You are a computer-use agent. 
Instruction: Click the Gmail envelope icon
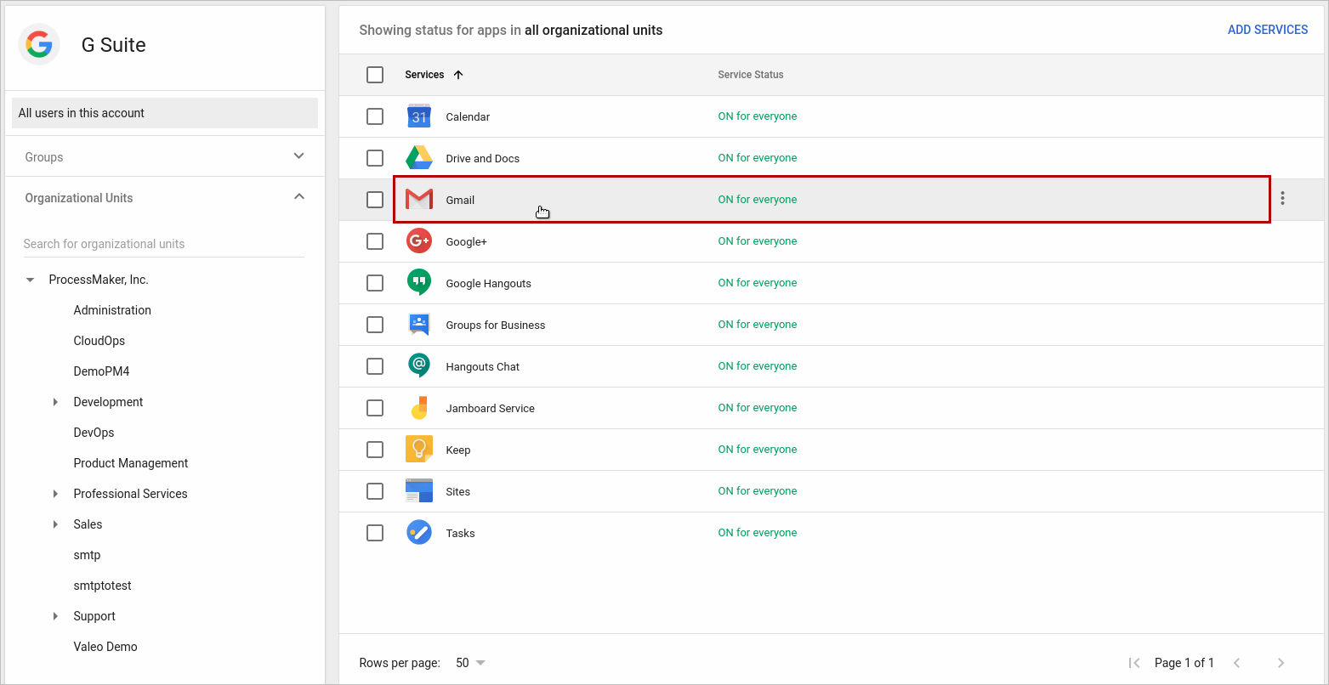[x=419, y=200]
